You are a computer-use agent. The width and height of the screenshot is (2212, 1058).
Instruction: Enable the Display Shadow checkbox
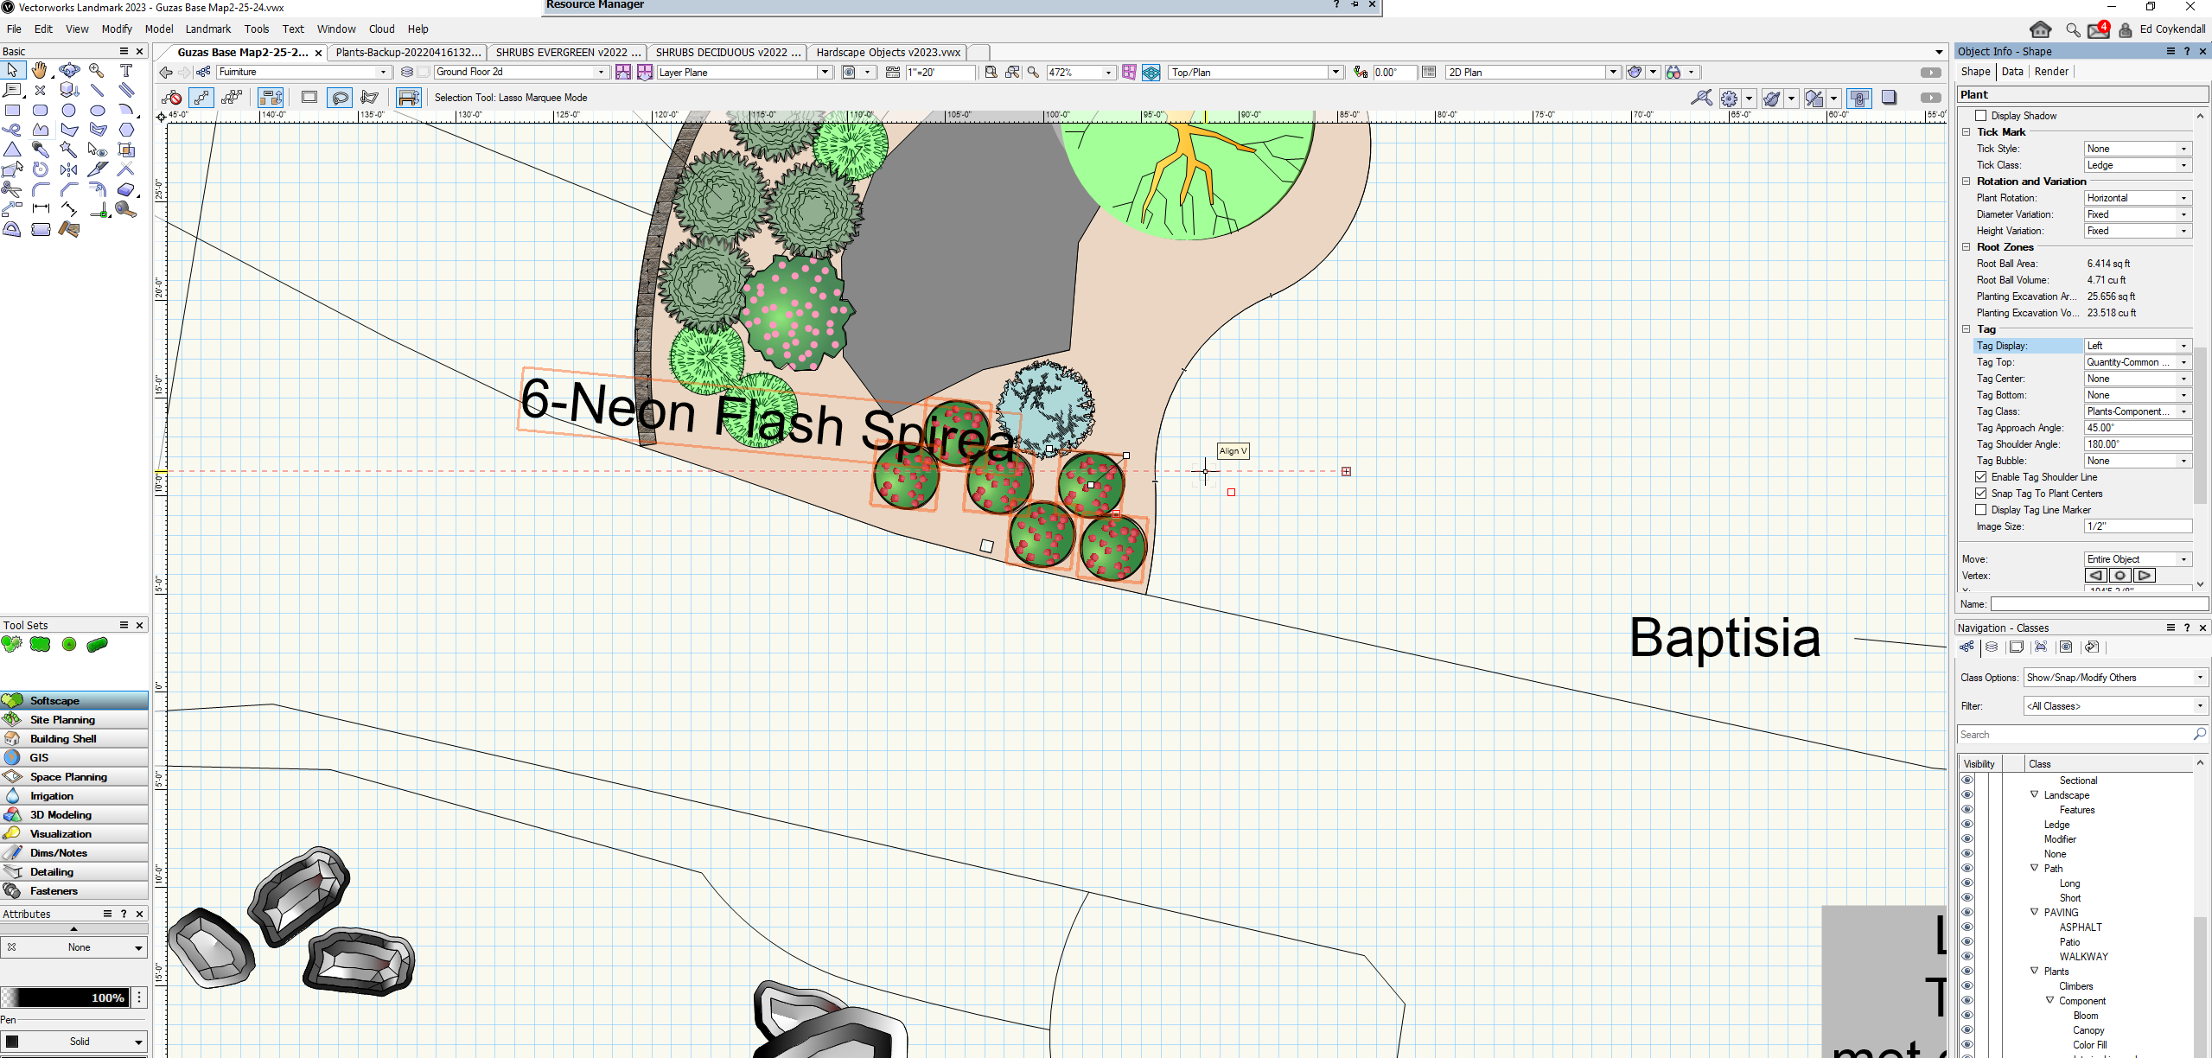click(1981, 116)
